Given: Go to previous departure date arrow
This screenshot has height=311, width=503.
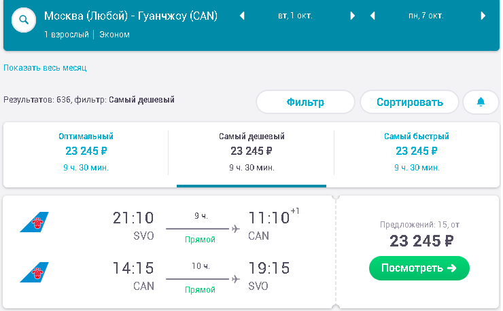Looking at the screenshot, I should coord(242,16).
